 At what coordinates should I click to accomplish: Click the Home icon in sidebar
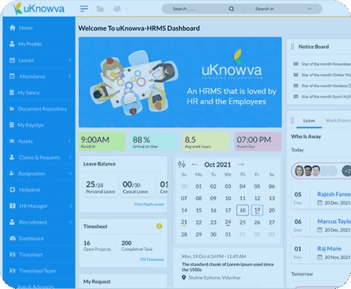pos(12,28)
